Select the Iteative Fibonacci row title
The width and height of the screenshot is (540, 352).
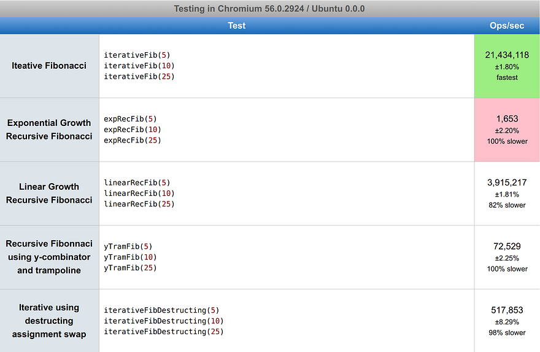pos(49,66)
